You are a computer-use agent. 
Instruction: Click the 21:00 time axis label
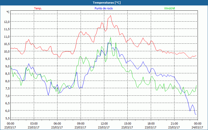pos(174,124)
